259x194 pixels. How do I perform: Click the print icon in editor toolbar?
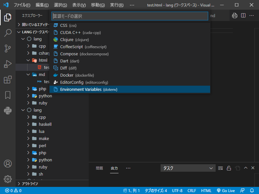(x=234, y=16)
